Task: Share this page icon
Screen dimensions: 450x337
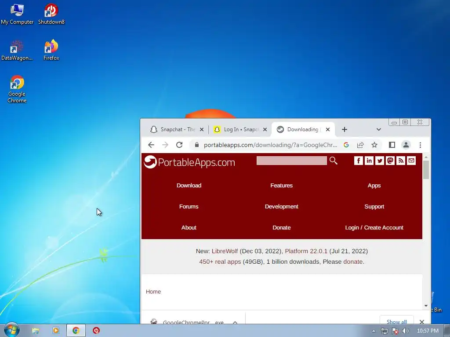Action: tap(360, 145)
